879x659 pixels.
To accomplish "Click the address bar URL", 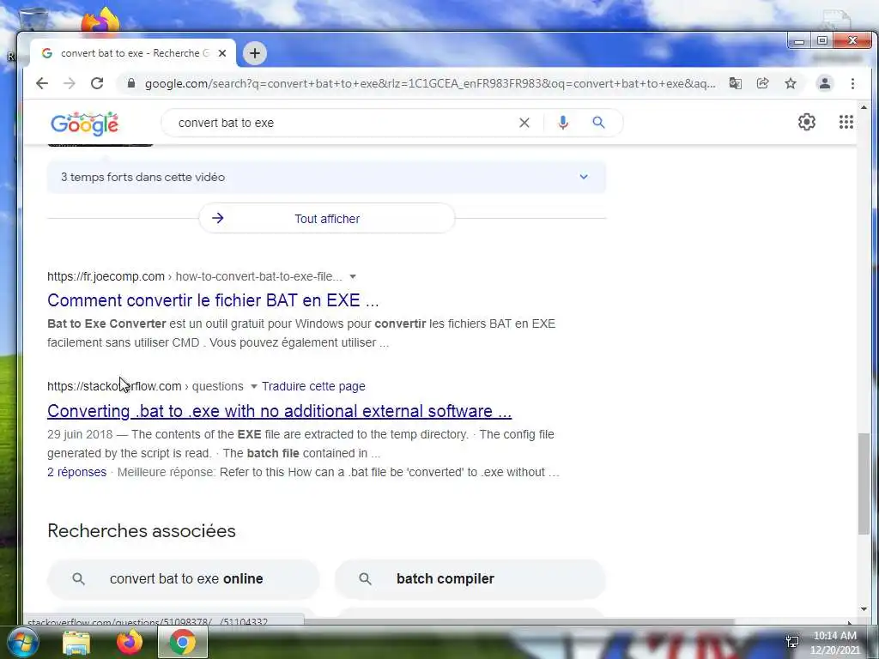I will 430,83.
